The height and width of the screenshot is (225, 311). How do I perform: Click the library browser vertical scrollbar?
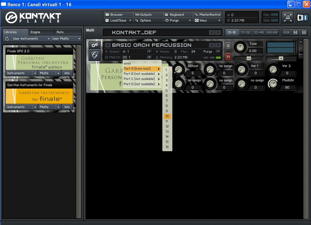[79, 132]
